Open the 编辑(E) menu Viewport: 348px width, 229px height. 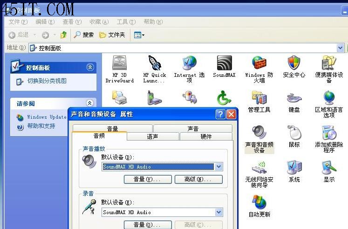click(x=45, y=22)
